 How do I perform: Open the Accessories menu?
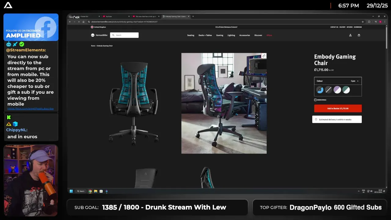245,35
